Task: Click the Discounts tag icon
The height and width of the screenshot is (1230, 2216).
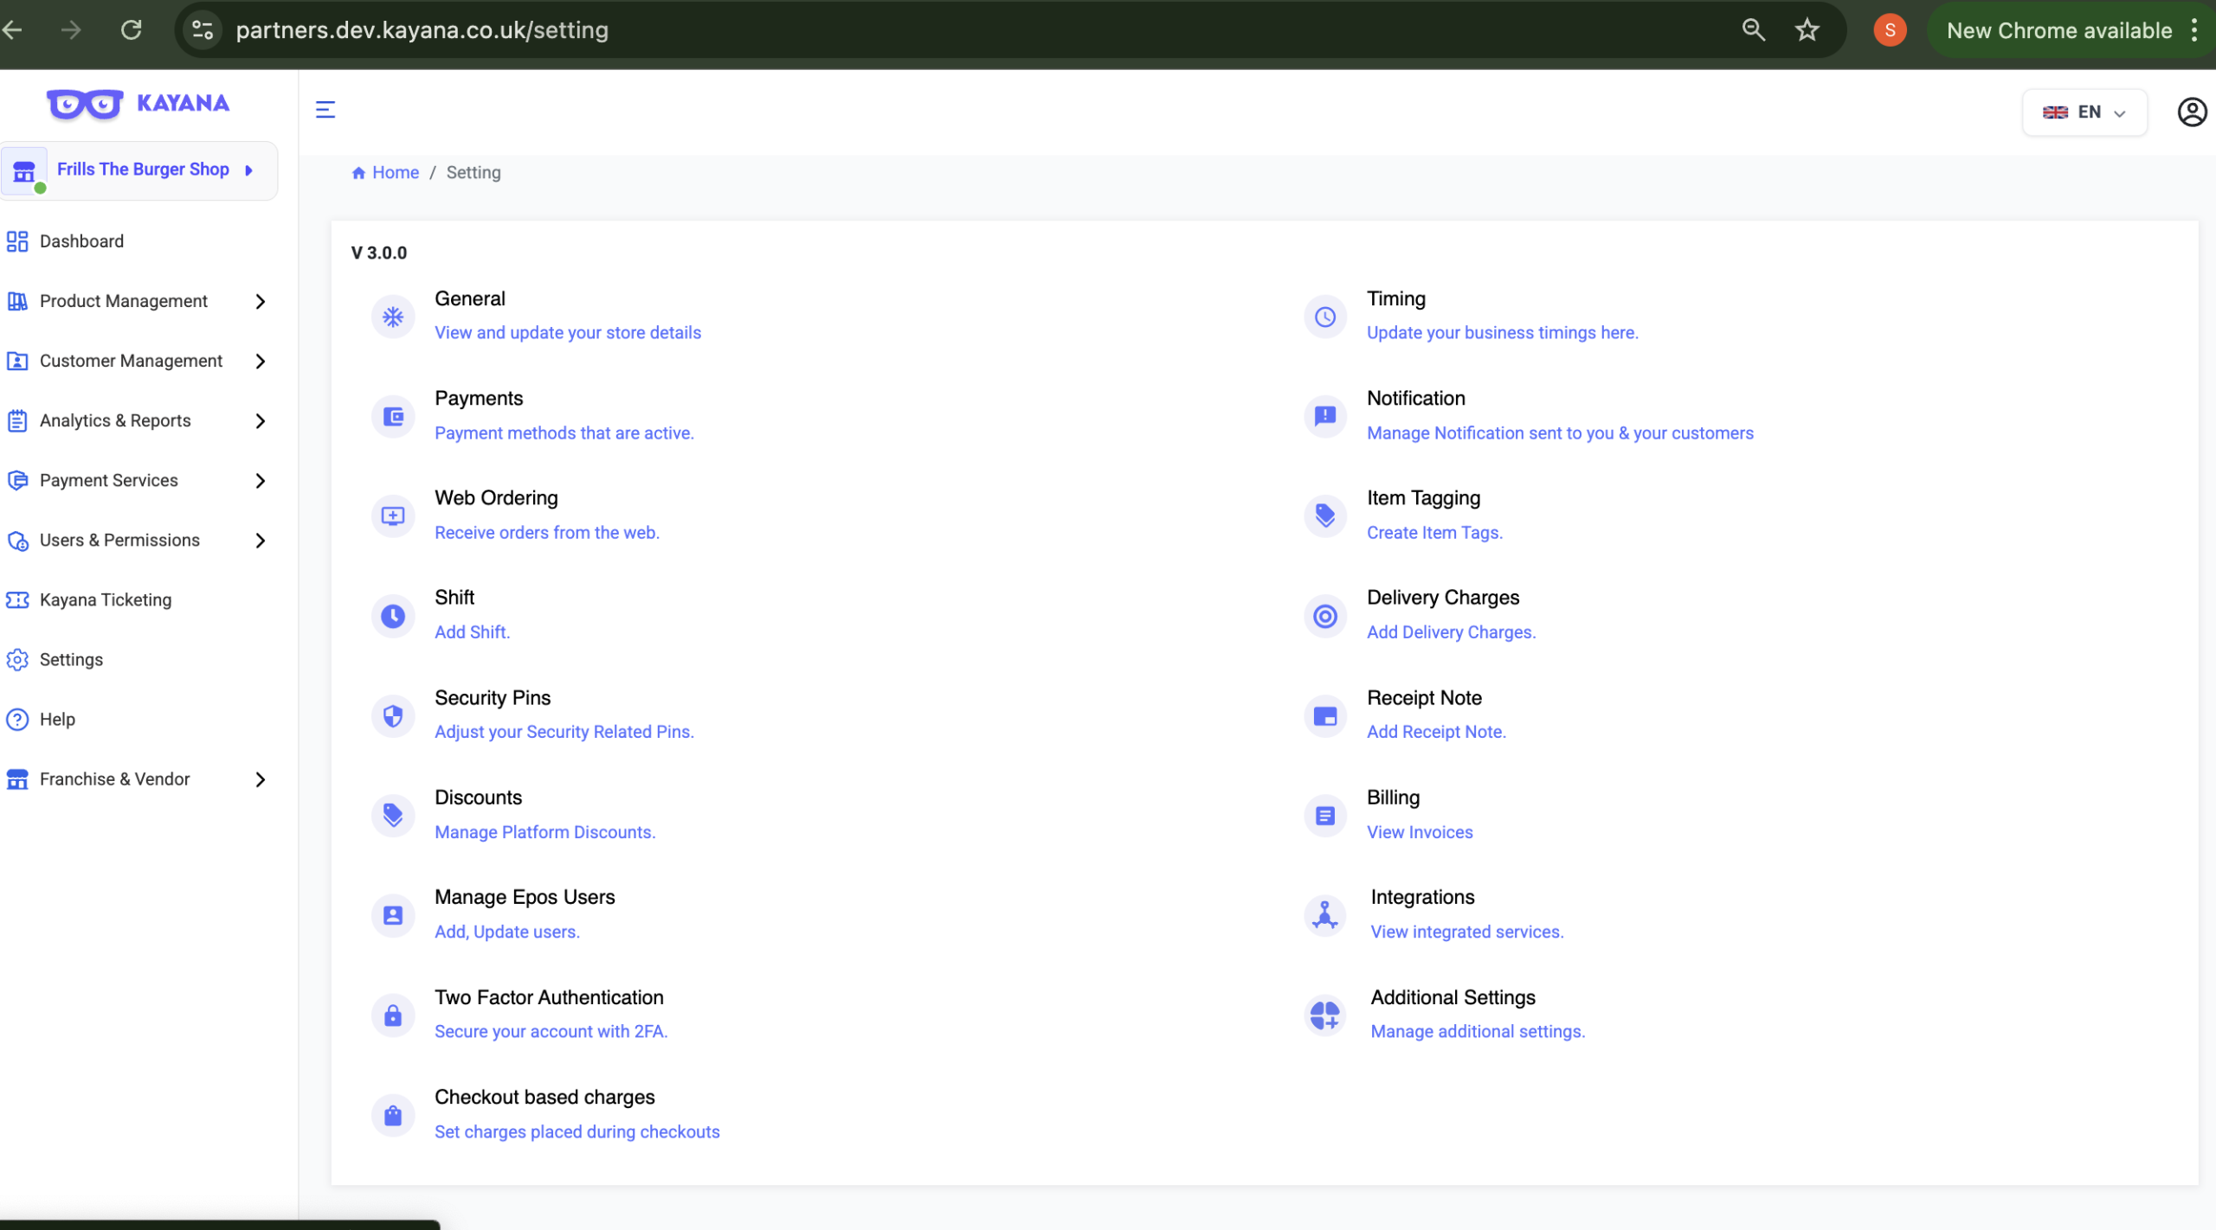Action: (393, 816)
